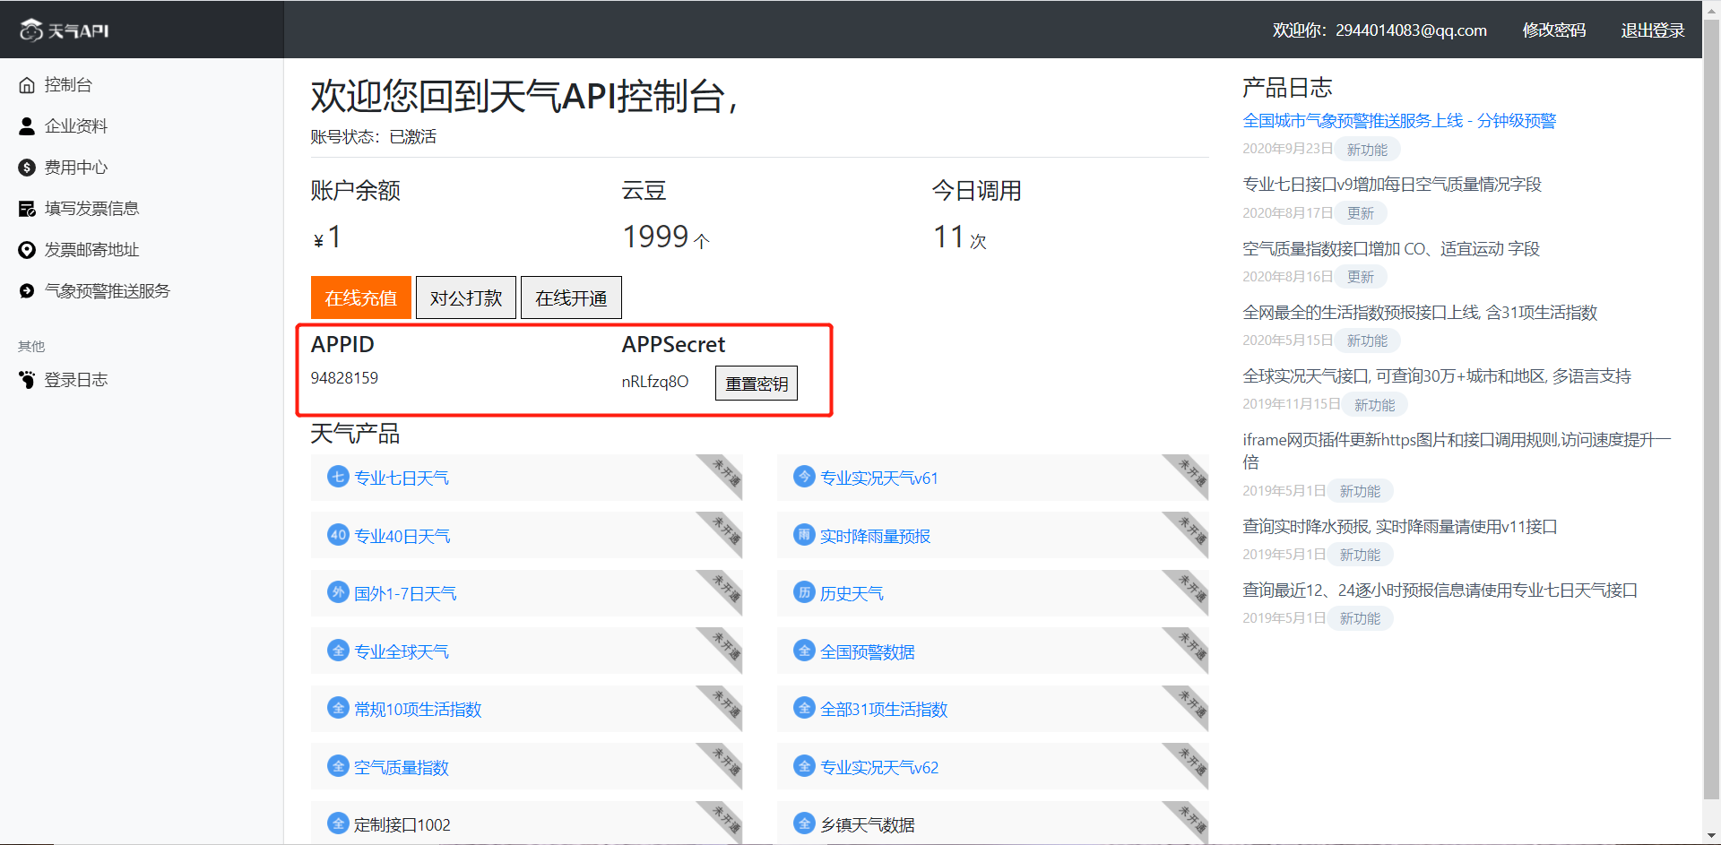Screen dimensions: 1721x845
Task: Open the 专业实况天气v62 product link
Action: [879, 768]
